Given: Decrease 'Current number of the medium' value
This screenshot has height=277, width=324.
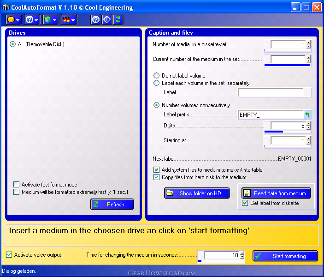Looking at the screenshot, I should coord(308,61).
